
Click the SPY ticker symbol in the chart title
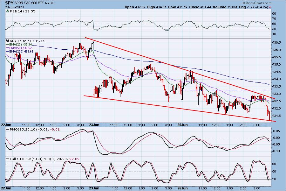(x=9, y=3)
